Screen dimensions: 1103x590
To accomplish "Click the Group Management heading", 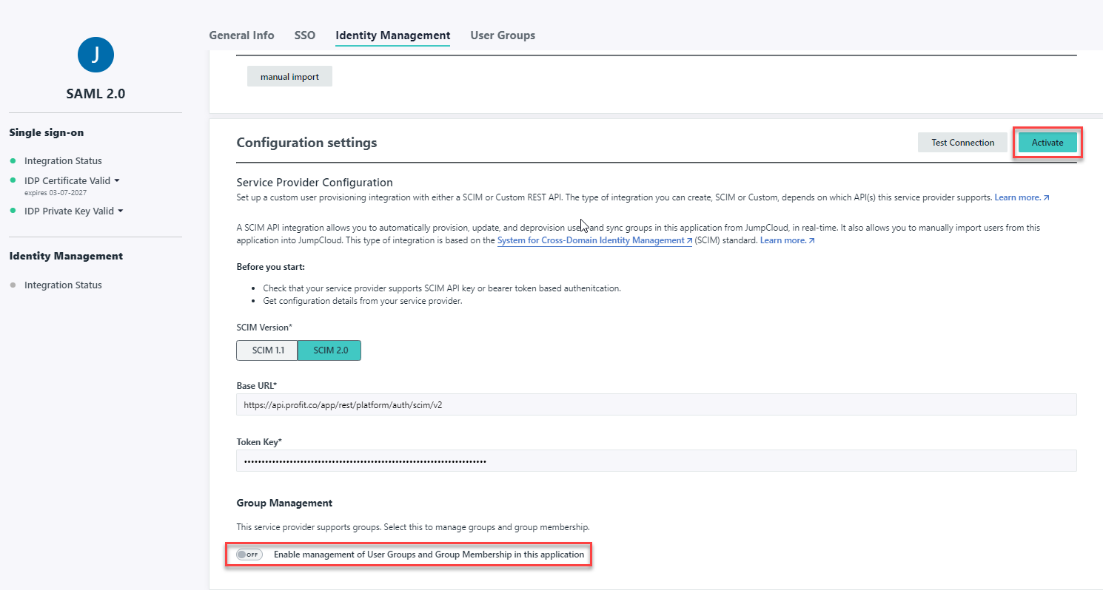I will coord(284,503).
